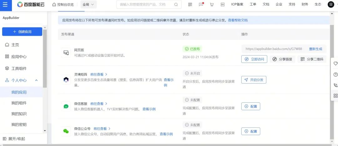Select 我的密钥 in sidebar
338x146 pixels.
pos(19,124)
